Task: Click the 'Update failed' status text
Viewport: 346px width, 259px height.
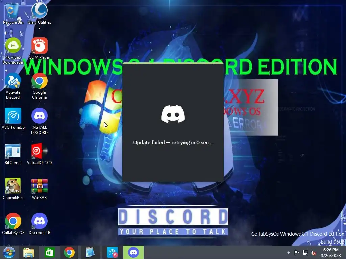Action: (173, 143)
